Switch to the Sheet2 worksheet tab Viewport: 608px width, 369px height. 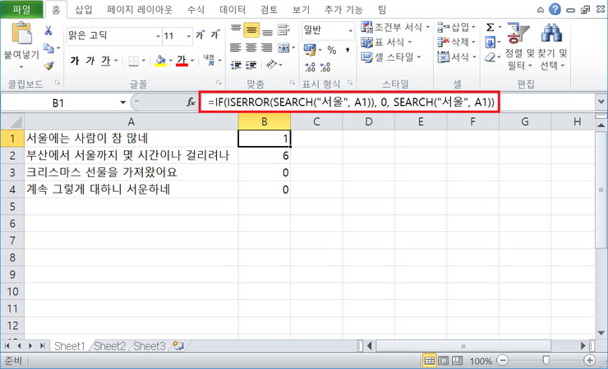coord(109,347)
